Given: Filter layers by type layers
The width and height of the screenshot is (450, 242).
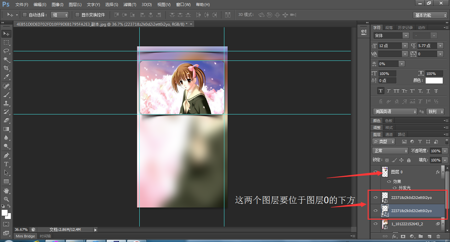Looking at the screenshot, I should pos(420,142).
